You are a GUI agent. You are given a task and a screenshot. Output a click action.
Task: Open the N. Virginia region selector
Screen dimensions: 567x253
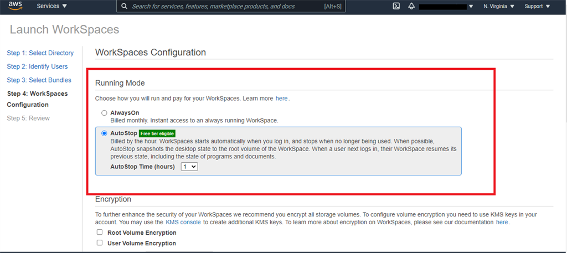click(499, 7)
